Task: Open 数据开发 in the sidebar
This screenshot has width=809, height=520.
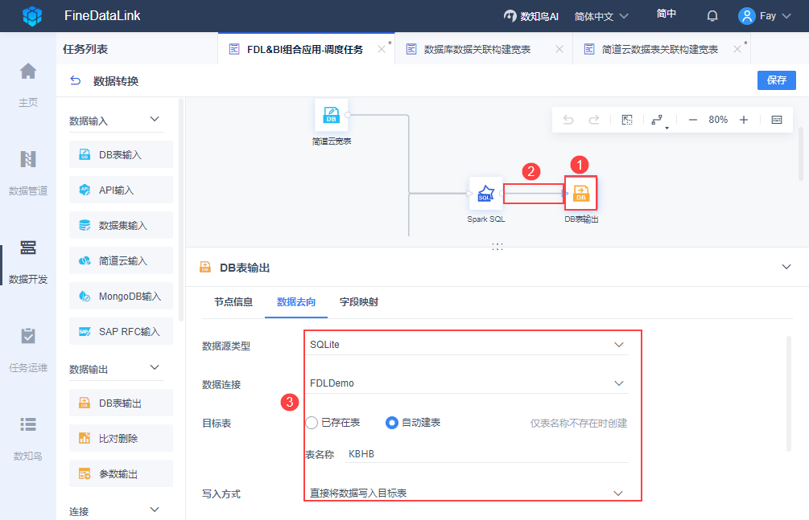Action: 28,260
